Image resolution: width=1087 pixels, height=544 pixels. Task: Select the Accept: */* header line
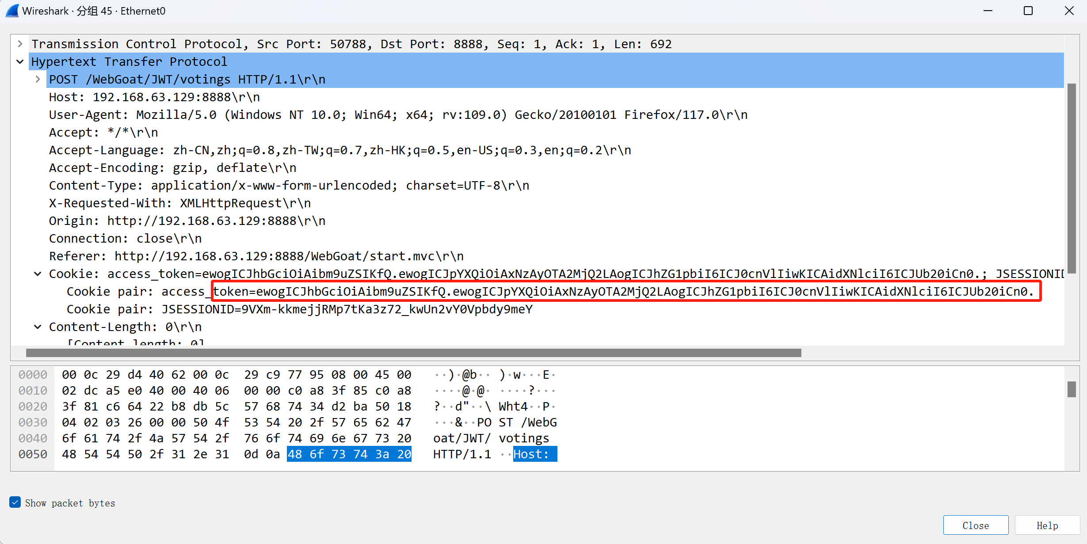coord(103,132)
